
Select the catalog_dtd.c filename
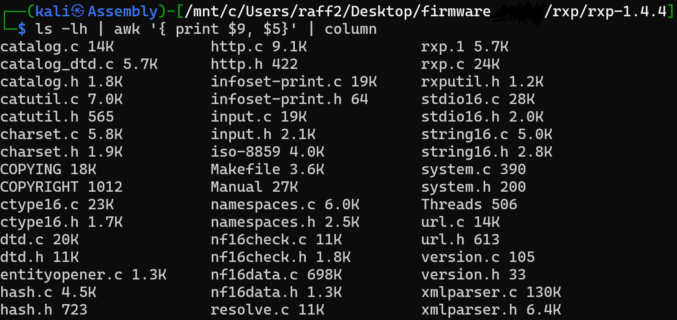pyautogui.click(x=57, y=64)
